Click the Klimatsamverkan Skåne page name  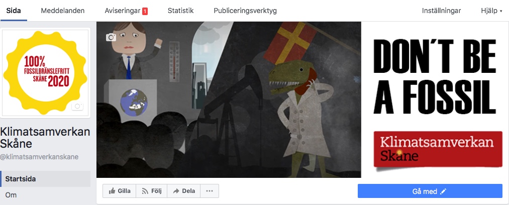[45, 138]
